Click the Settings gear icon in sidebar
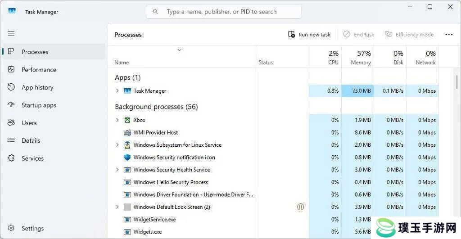Screen dimensions: 461x239 pyautogui.click(x=11, y=228)
